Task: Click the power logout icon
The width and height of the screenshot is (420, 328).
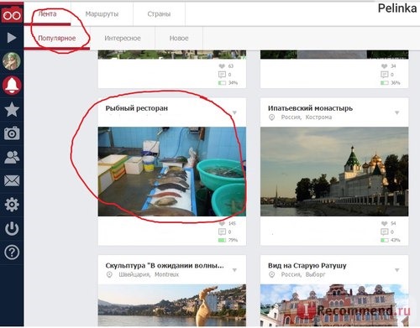Action: coord(12,228)
